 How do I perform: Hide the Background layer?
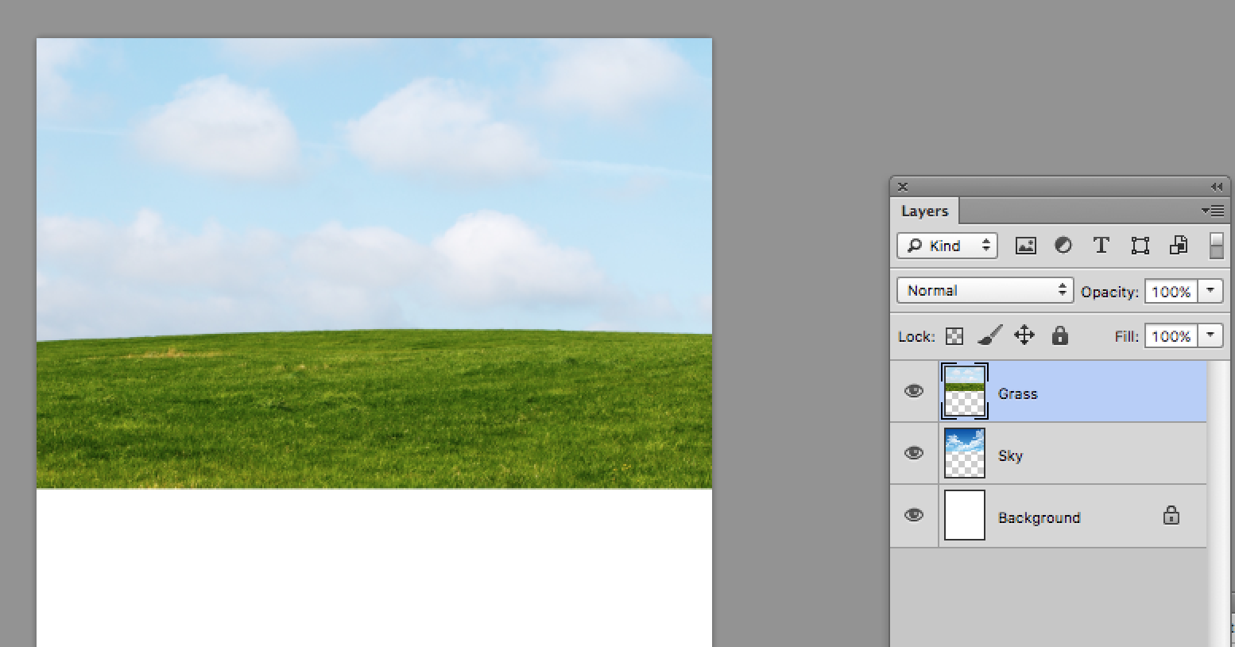pyautogui.click(x=914, y=515)
